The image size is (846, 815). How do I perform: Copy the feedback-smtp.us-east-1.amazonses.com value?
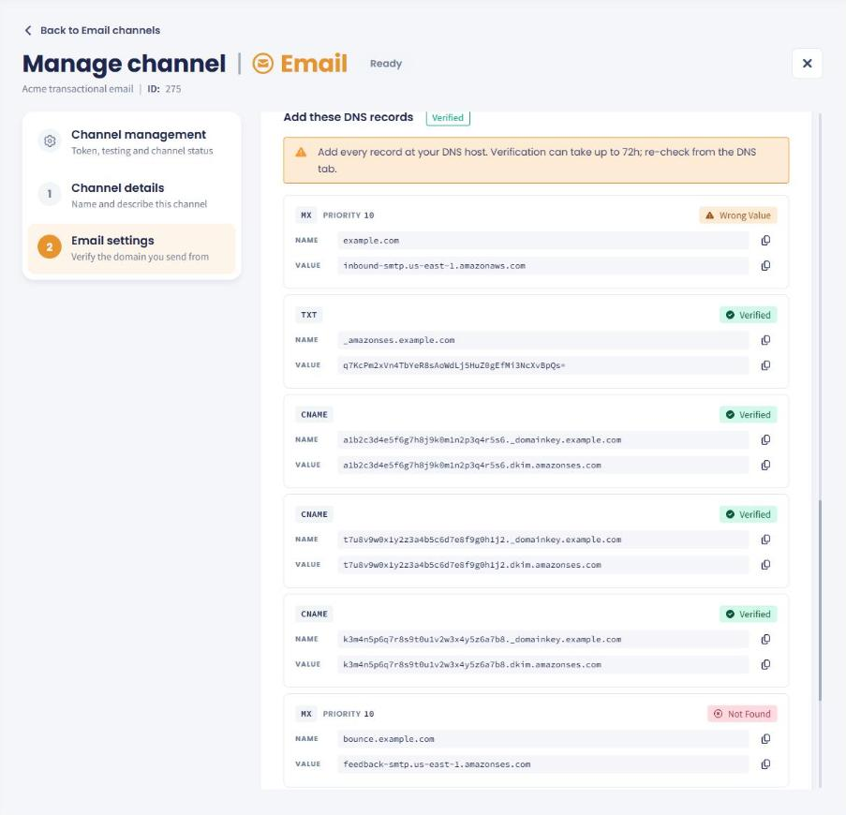765,764
